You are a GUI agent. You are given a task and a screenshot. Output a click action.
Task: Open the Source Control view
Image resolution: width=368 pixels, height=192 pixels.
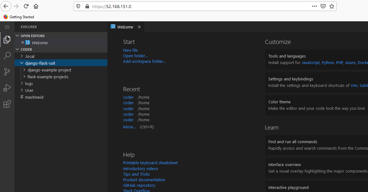coord(7,72)
